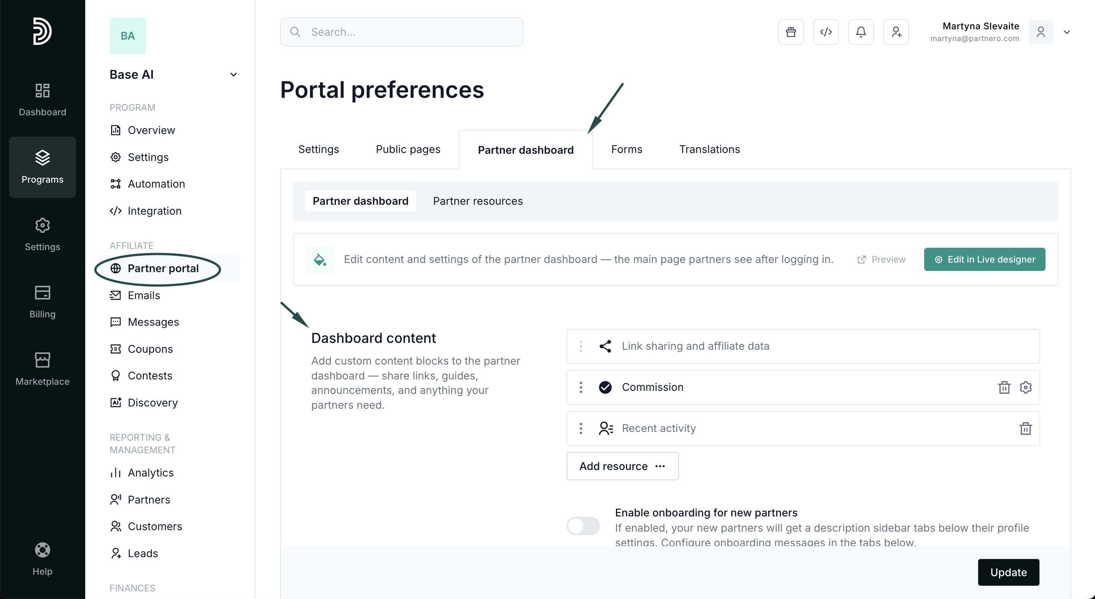This screenshot has height=599, width=1095.
Task: Click the Commission checkmark circle
Action: [x=605, y=387]
